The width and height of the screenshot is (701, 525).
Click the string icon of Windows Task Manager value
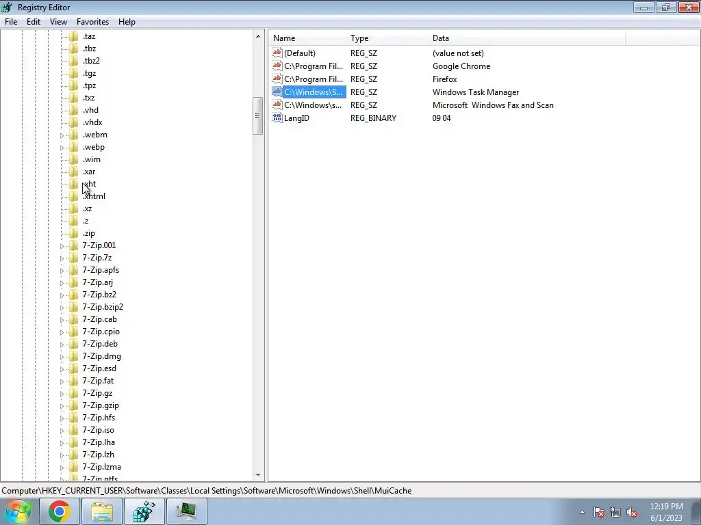point(277,92)
